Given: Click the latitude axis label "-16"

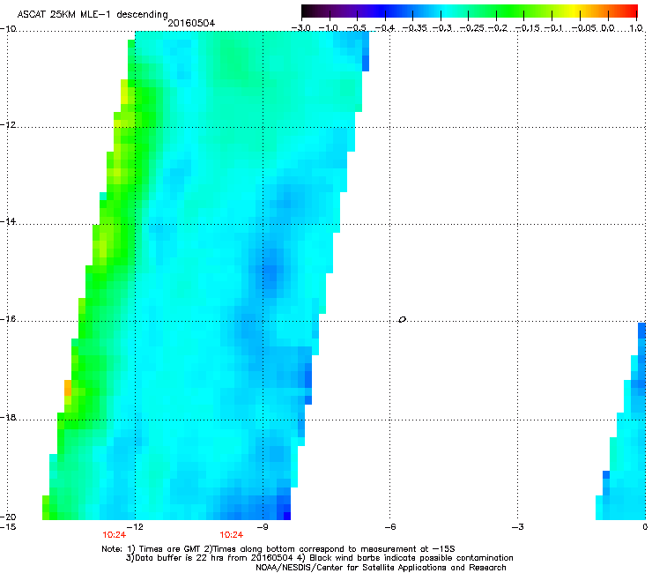Looking at the screenshot, I should [8, 319].
